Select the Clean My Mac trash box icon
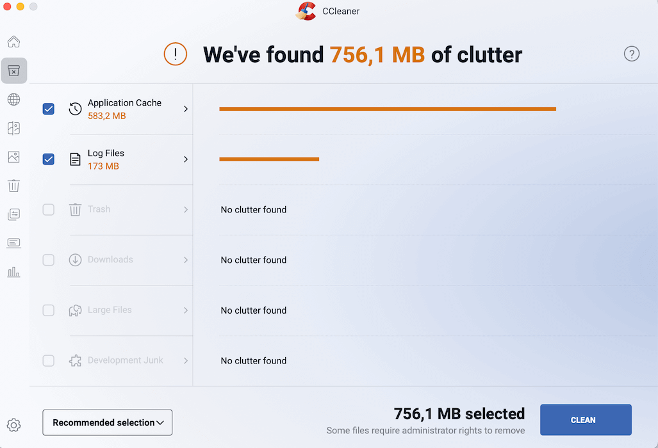The width and height of the screenshot is (658, 448). point(13,70)
